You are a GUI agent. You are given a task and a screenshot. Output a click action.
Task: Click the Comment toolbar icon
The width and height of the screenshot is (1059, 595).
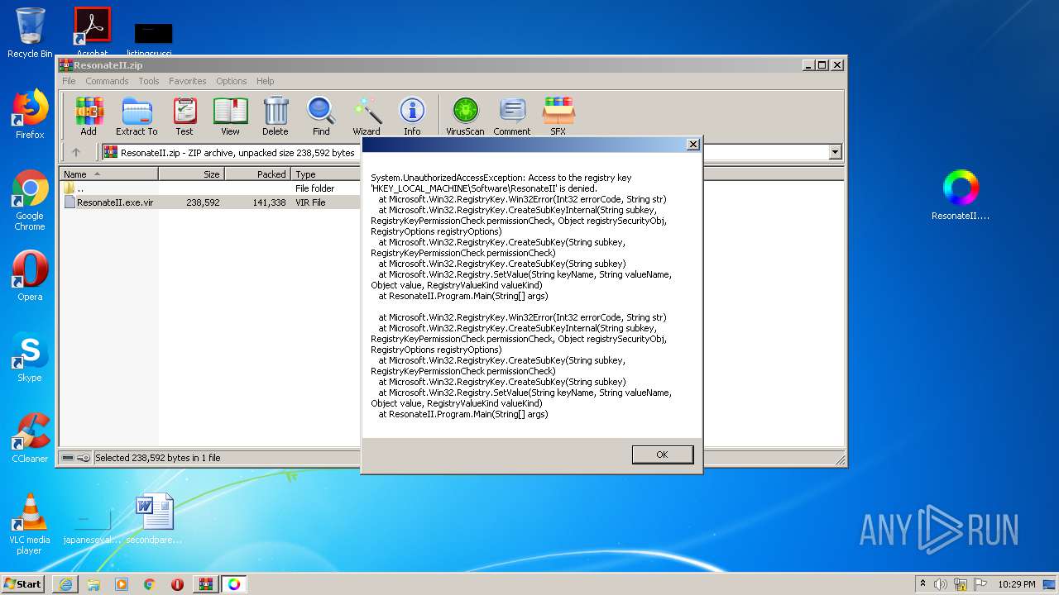512,116
